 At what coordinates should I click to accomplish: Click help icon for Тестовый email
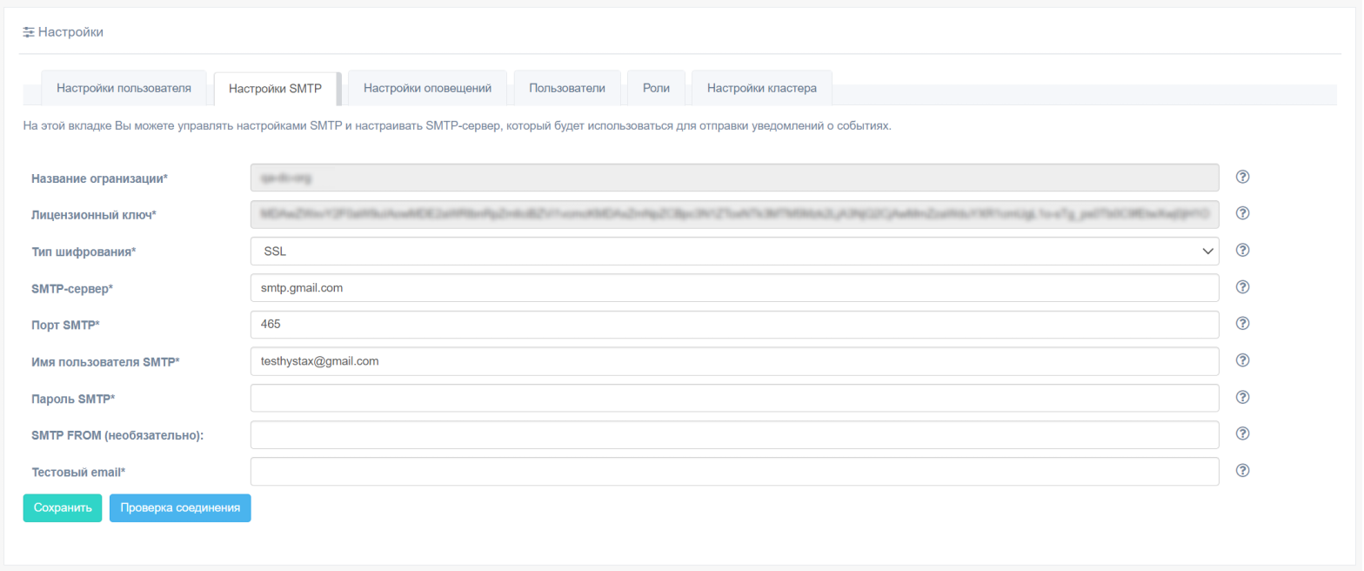coord(1243,471)
